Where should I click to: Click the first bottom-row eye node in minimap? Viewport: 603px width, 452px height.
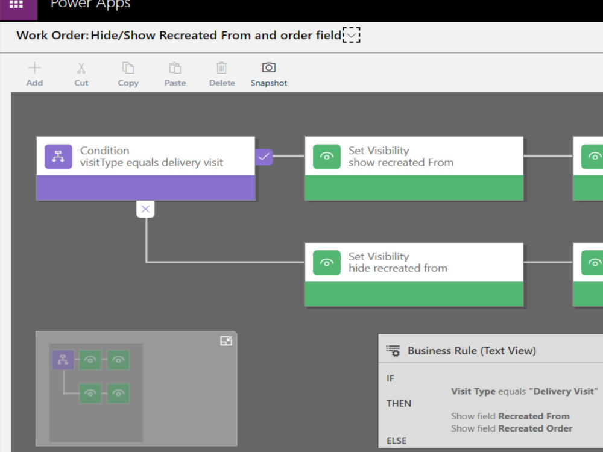90,393
